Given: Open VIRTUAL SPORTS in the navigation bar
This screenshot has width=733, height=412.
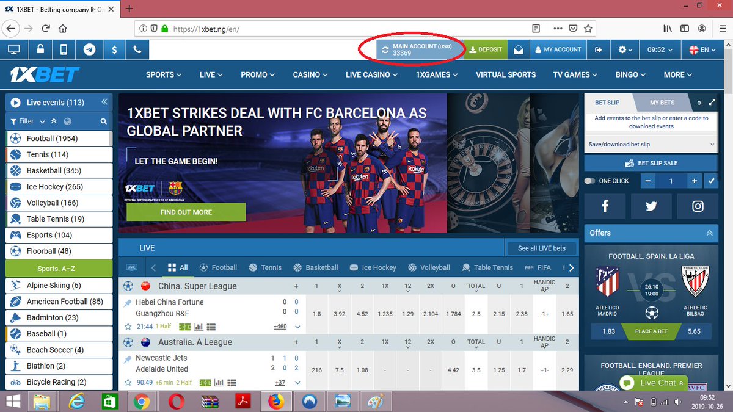Looking at the screenshot, I should point(506,74).
